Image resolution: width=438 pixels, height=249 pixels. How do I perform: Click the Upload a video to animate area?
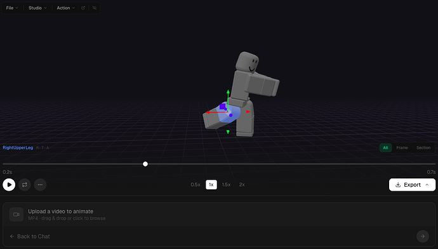click(x=219, y=215)
